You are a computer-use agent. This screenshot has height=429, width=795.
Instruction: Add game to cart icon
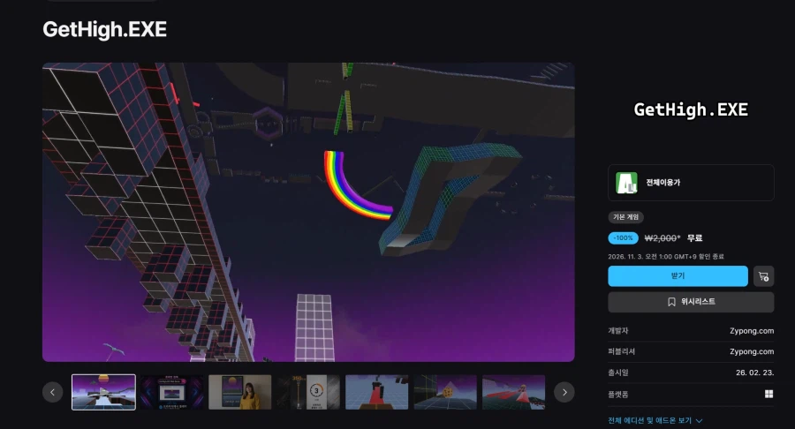[763, 276]
